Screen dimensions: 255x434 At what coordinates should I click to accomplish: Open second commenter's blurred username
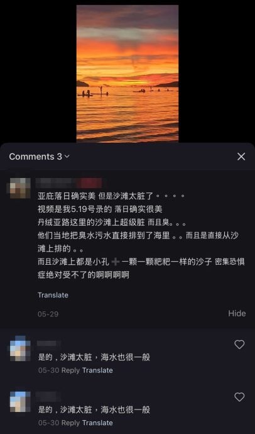coord(49,396)
